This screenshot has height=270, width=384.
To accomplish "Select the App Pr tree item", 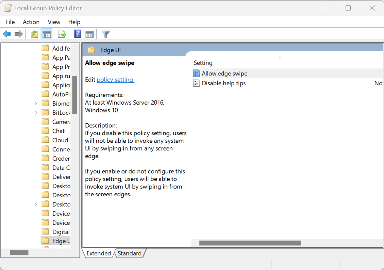I will coord(61,67).
